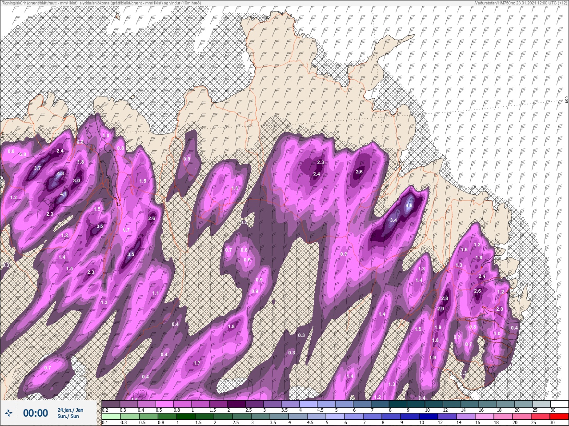This screenshot has width=569, height=426.
Task: Click the wind compass icon beside the 00:00 time
Action: pos(8,413)
